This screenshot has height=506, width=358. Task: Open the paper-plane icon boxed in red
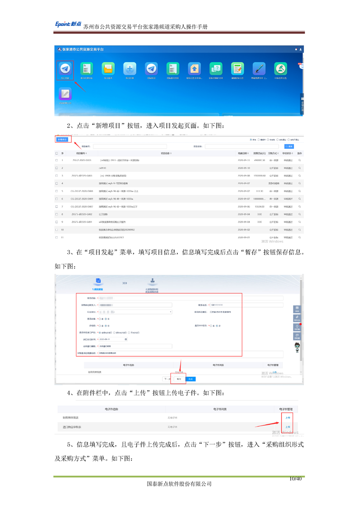(65, 69)
